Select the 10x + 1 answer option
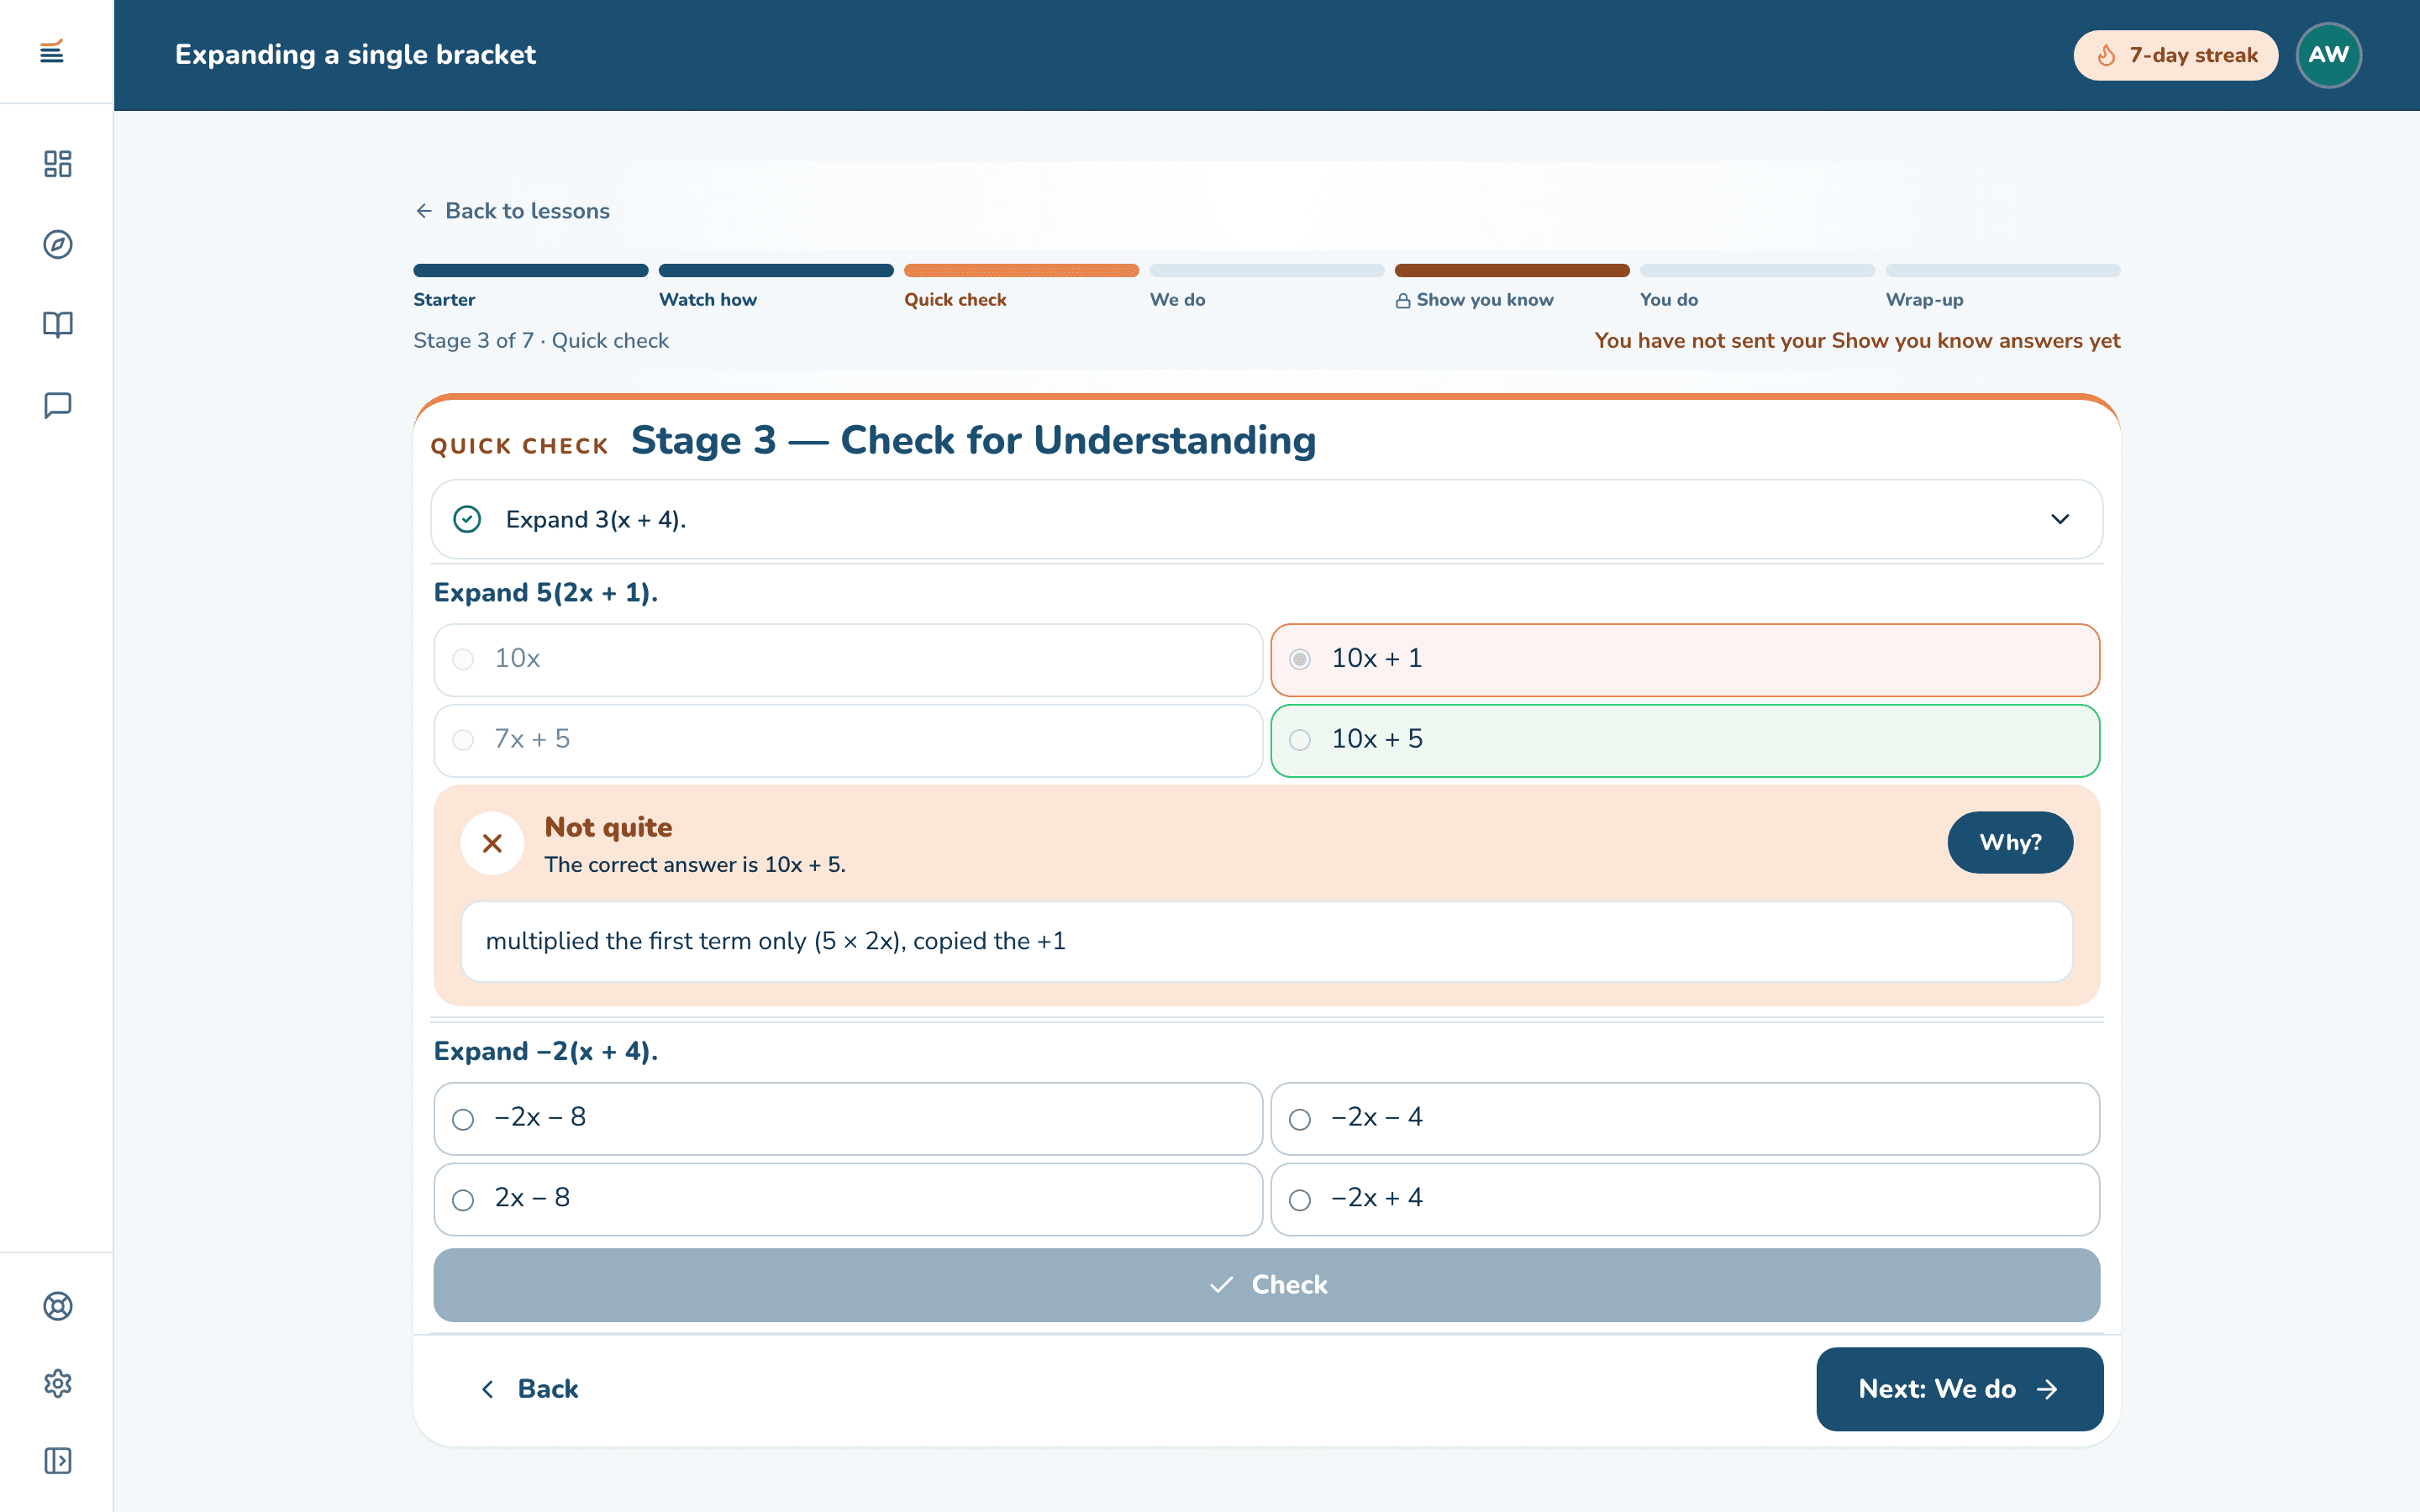This screenshot has height=1512, width=2420. tap(1685, 660)
